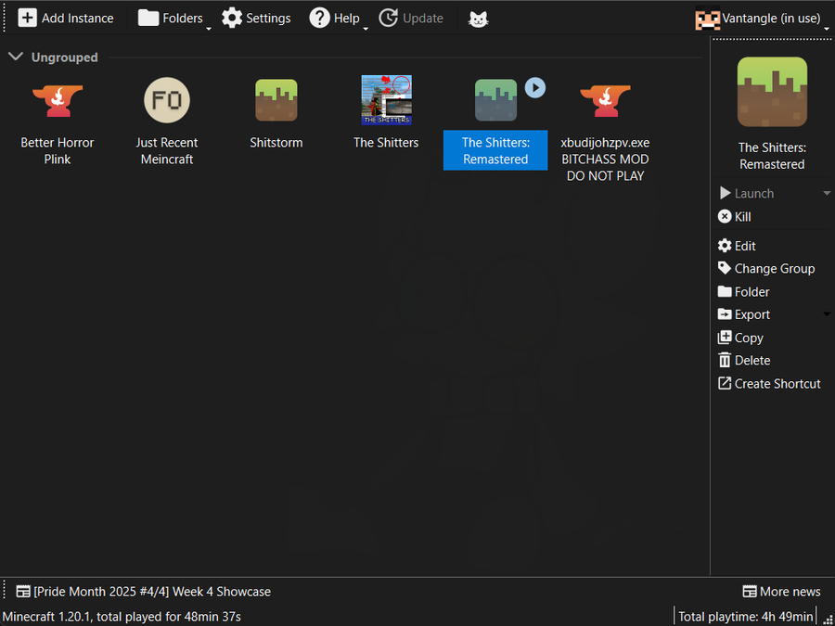Viewport: 835px width, 626px height.
Task: Select the xbudijohzpv.exe instance forge icon
Action: (x=606, y=100)
